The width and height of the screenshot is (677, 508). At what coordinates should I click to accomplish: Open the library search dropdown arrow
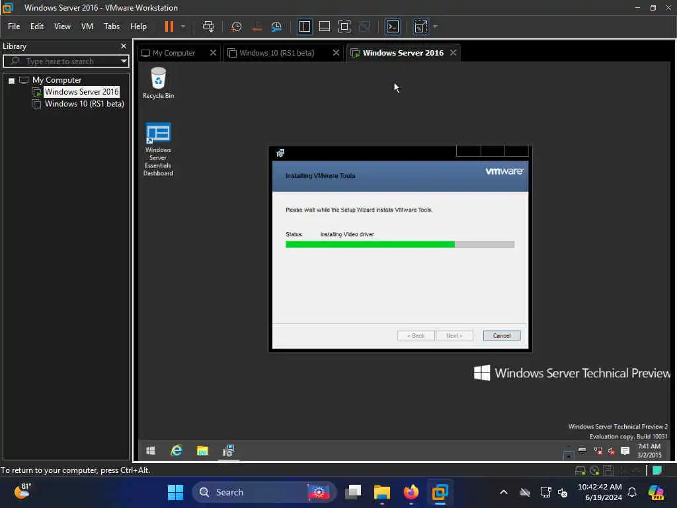click(124, 61)
